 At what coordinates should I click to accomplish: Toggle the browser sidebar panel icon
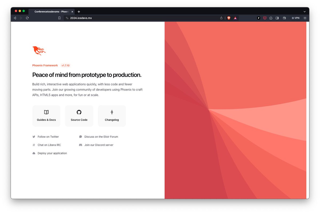(277, 18)
